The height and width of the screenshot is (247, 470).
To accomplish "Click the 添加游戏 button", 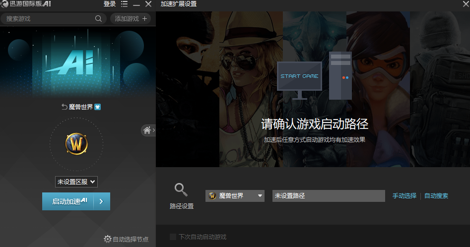I will point(131,18).
